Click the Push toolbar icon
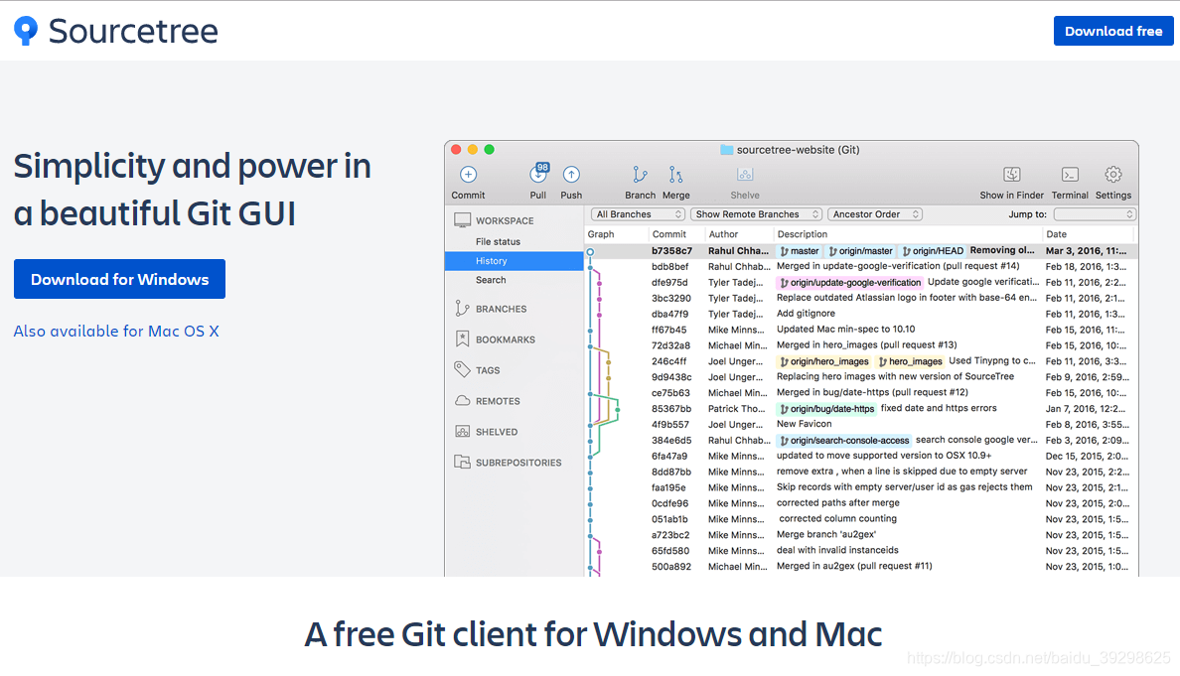 click(571, 175)
